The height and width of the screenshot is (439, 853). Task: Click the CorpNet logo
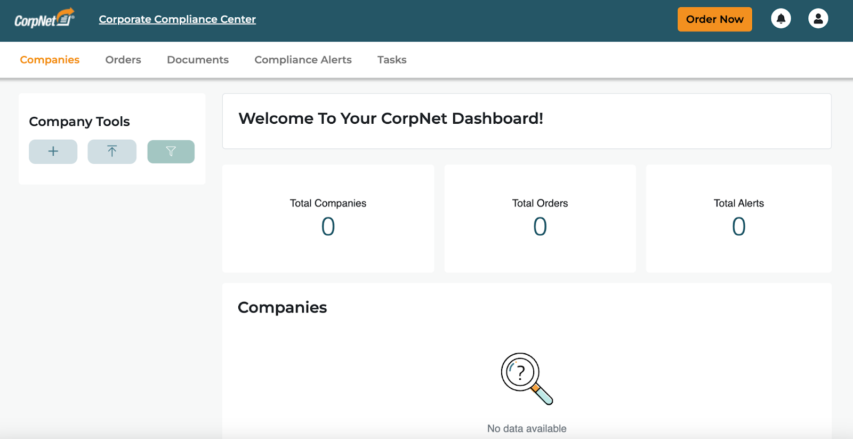44,18
